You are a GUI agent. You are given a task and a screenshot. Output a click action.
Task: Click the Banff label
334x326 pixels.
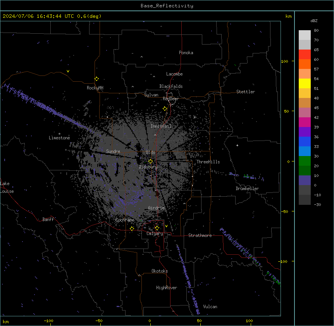[48, 220]
